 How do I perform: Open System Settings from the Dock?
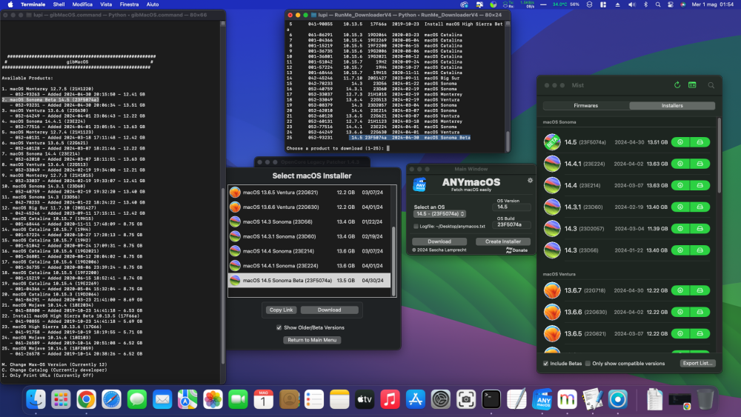[440, 399]
